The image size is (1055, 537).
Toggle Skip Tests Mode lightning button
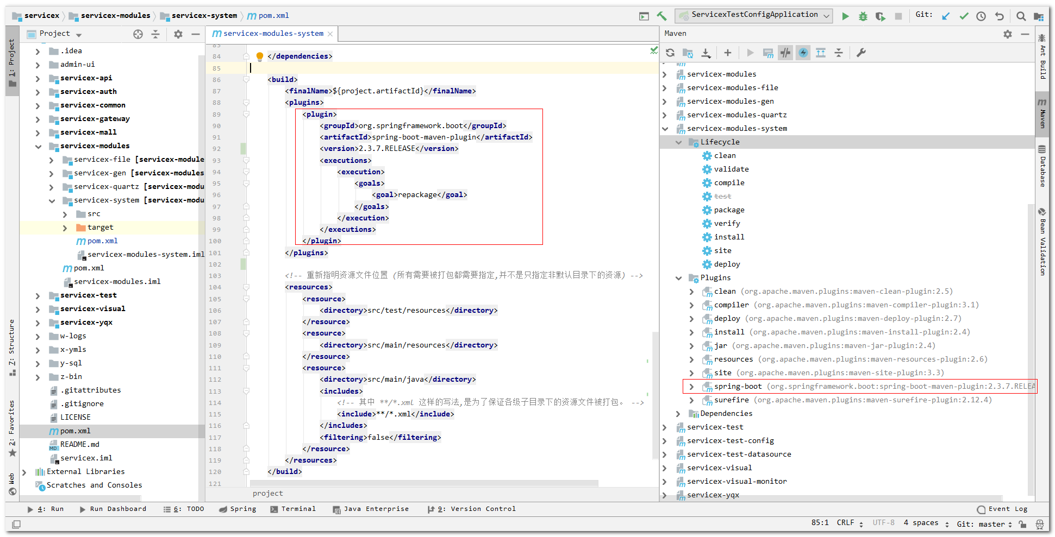(x=803, y=53)
